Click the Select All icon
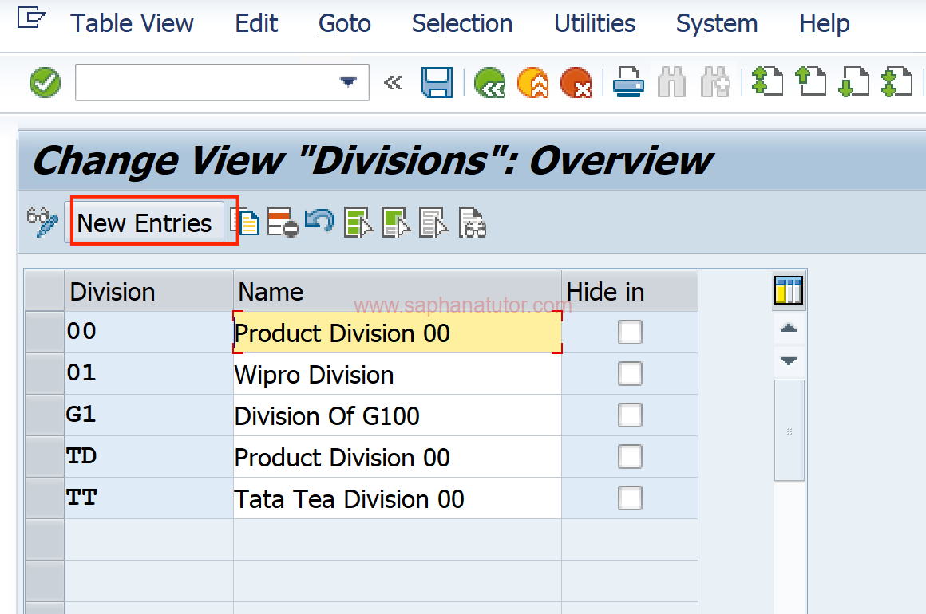This screenshot has height=614, width=926. pyautogui.click(x=358, y=222)
